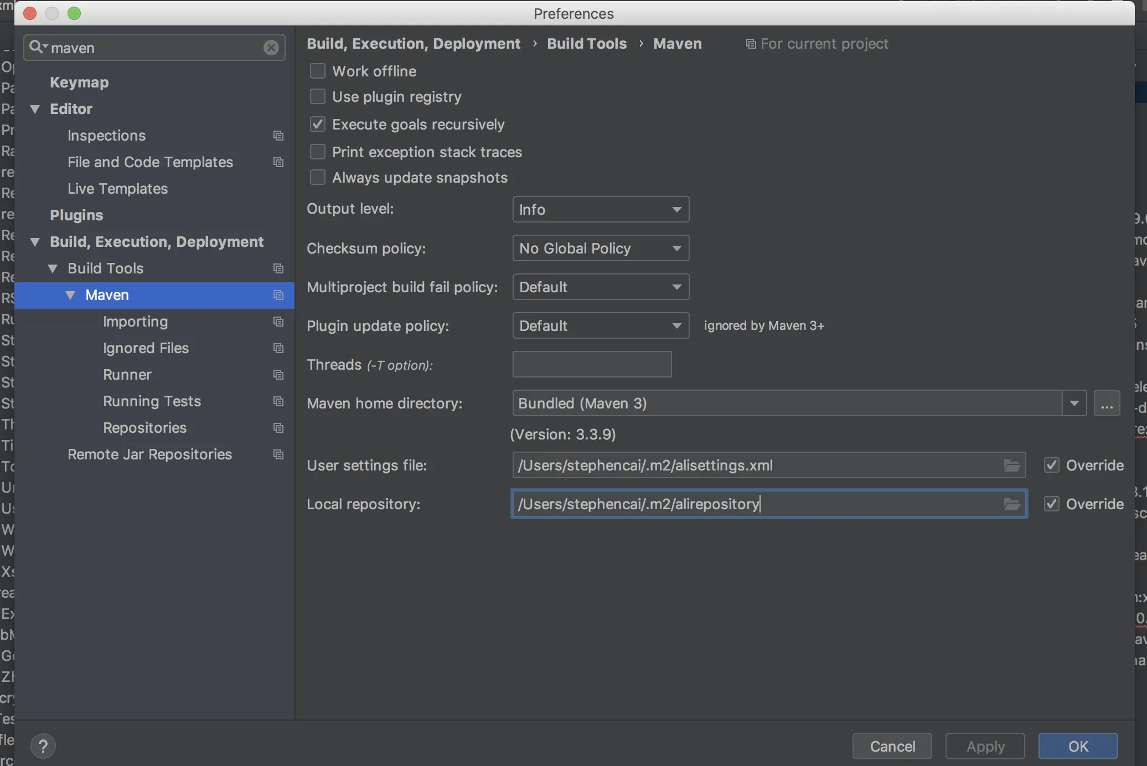Click the ellipsis button for Maven home
Viewport: 1147px width, 766px height.
point(1107,403)
